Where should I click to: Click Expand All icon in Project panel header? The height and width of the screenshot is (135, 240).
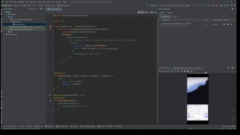point(34,9)
